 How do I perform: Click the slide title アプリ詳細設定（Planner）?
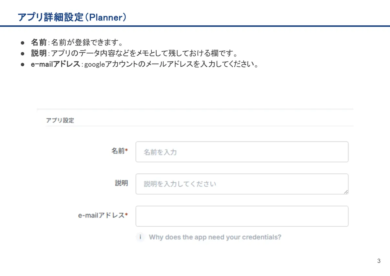click(72, 17)
